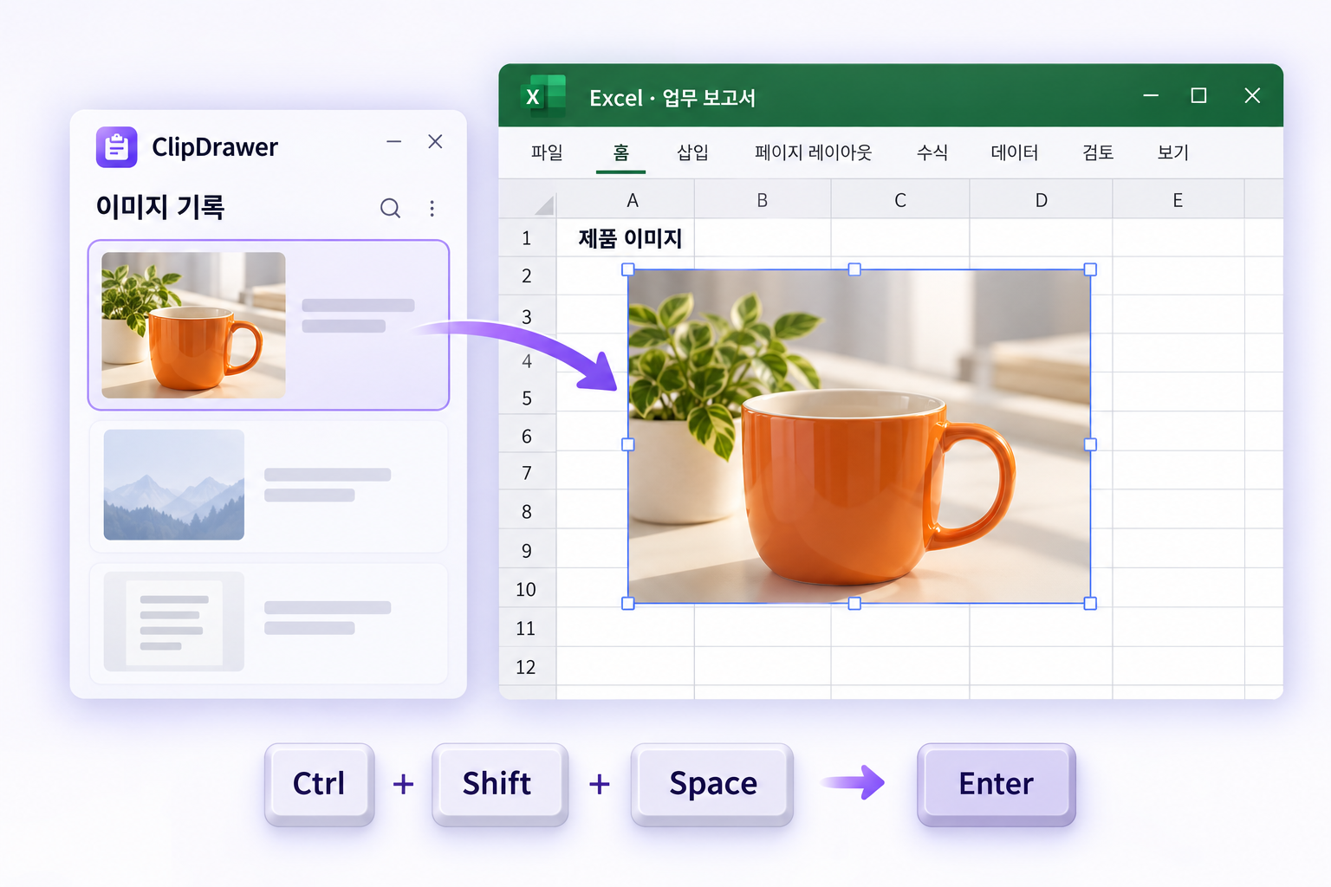Minimize the Excel window
The height and width of the screenshot is (887, 1331).
pos(1151,95)
